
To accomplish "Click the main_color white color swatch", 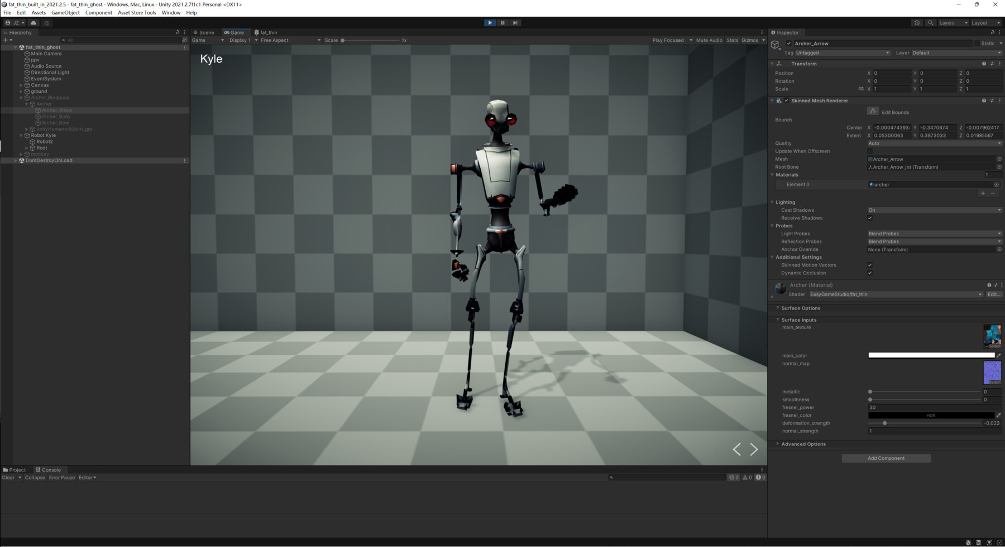I will pos(930,355).
